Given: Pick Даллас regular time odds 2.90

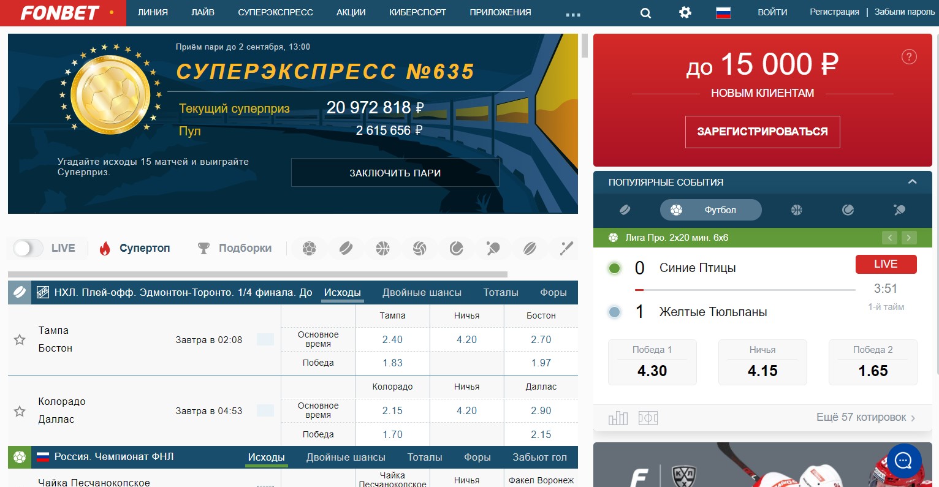Looking at the screenshot, I should tap(541, 410).
